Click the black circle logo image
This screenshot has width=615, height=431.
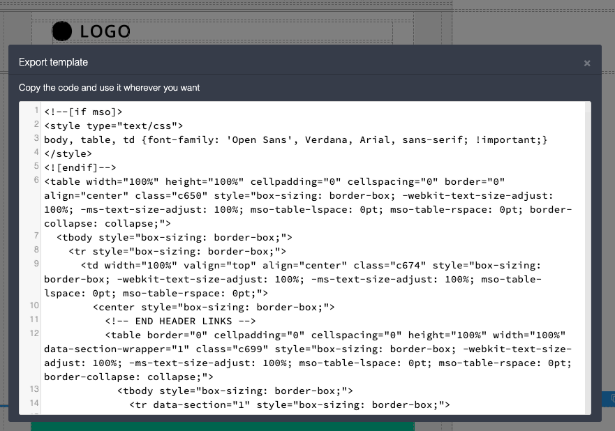pos(62,31)
